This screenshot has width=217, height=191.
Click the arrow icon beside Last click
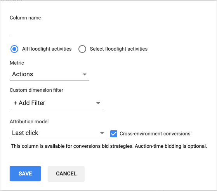pos(102,133)
